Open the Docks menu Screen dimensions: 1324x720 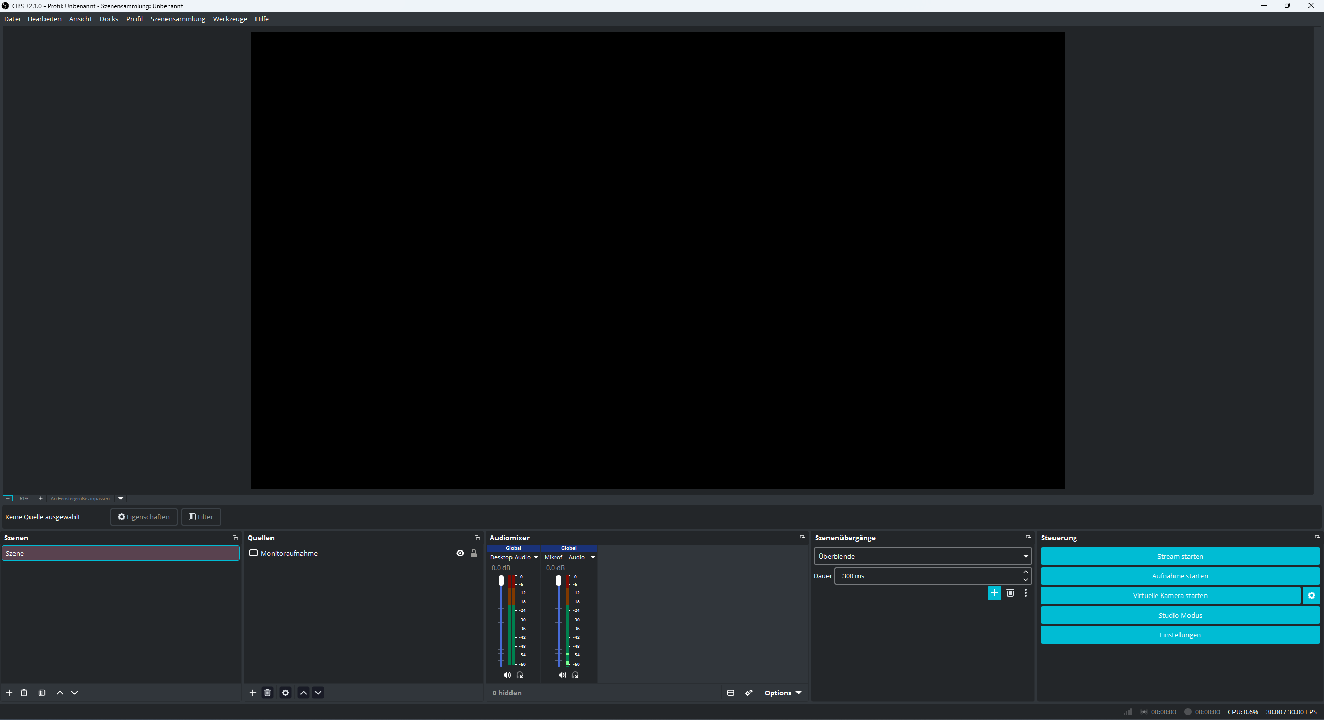[109, 19]
